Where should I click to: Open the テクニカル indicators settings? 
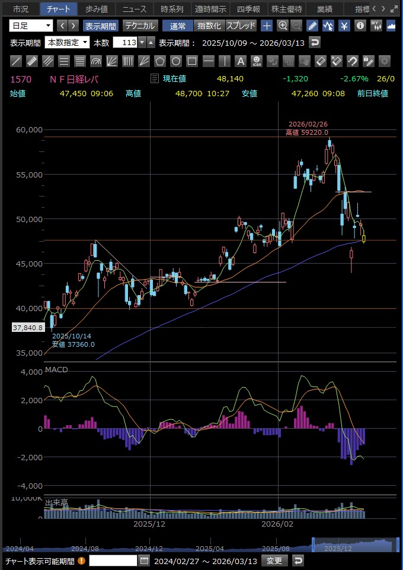[x=140, y=26]
